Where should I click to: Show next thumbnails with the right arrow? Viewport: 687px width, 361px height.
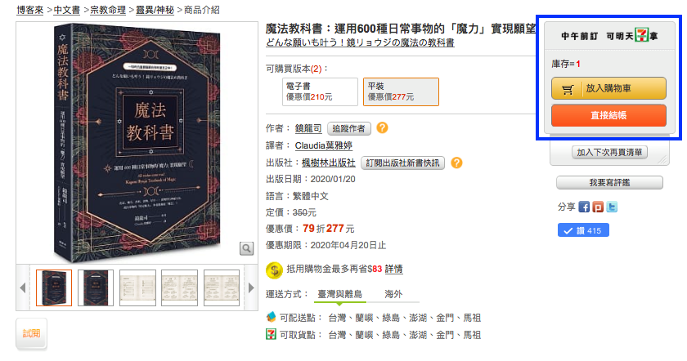click(x=251, y=288)
